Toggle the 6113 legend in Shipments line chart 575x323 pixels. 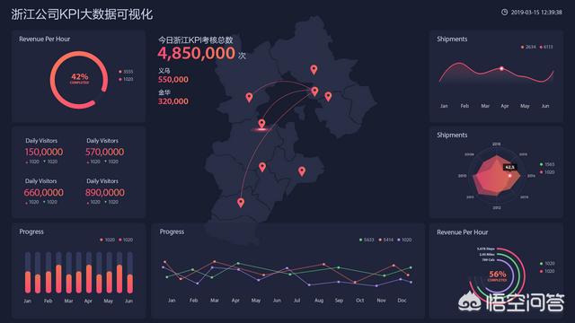(546, 47)
